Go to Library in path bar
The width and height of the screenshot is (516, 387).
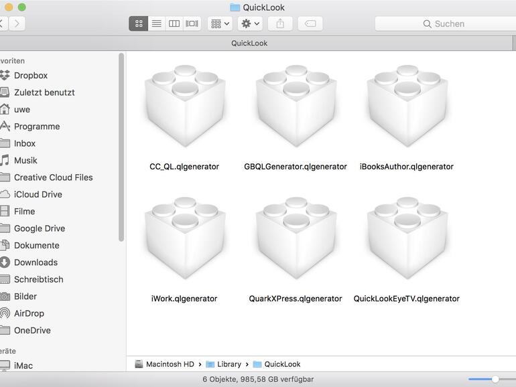[224, 364]
